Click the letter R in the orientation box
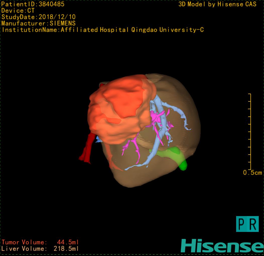Screen dimensions: 264x256 [253, 224]
